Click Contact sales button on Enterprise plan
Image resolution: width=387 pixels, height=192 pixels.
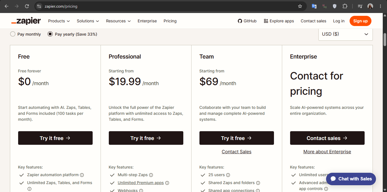(327, 138)
